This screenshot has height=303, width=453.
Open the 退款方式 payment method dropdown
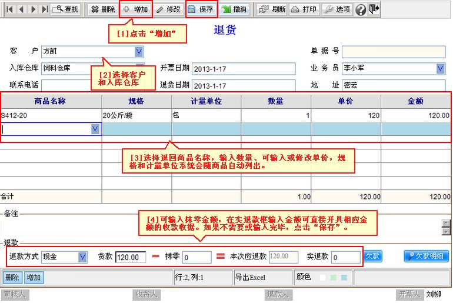(x=82, y=257)
